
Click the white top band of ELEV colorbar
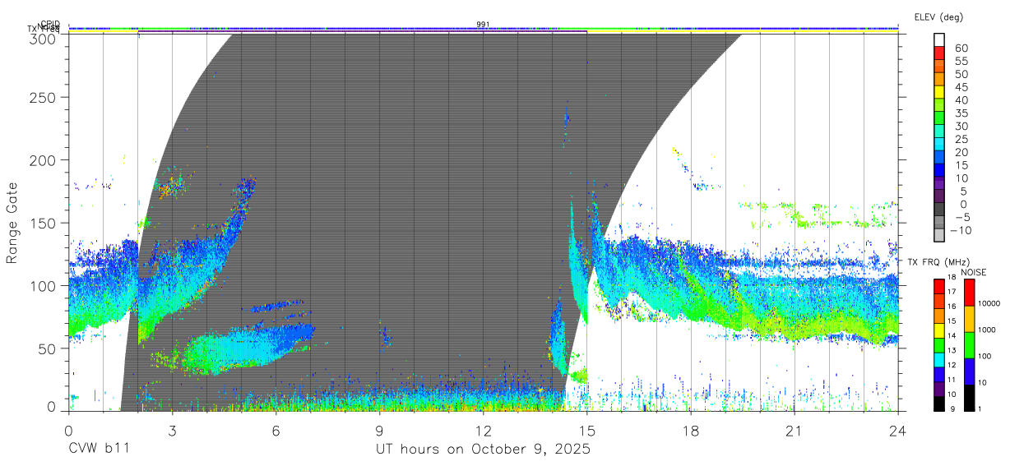[x=940, y=40]
